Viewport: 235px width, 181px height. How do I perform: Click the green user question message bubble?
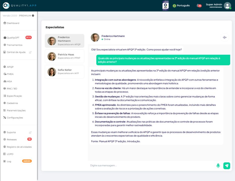[163, 60]
